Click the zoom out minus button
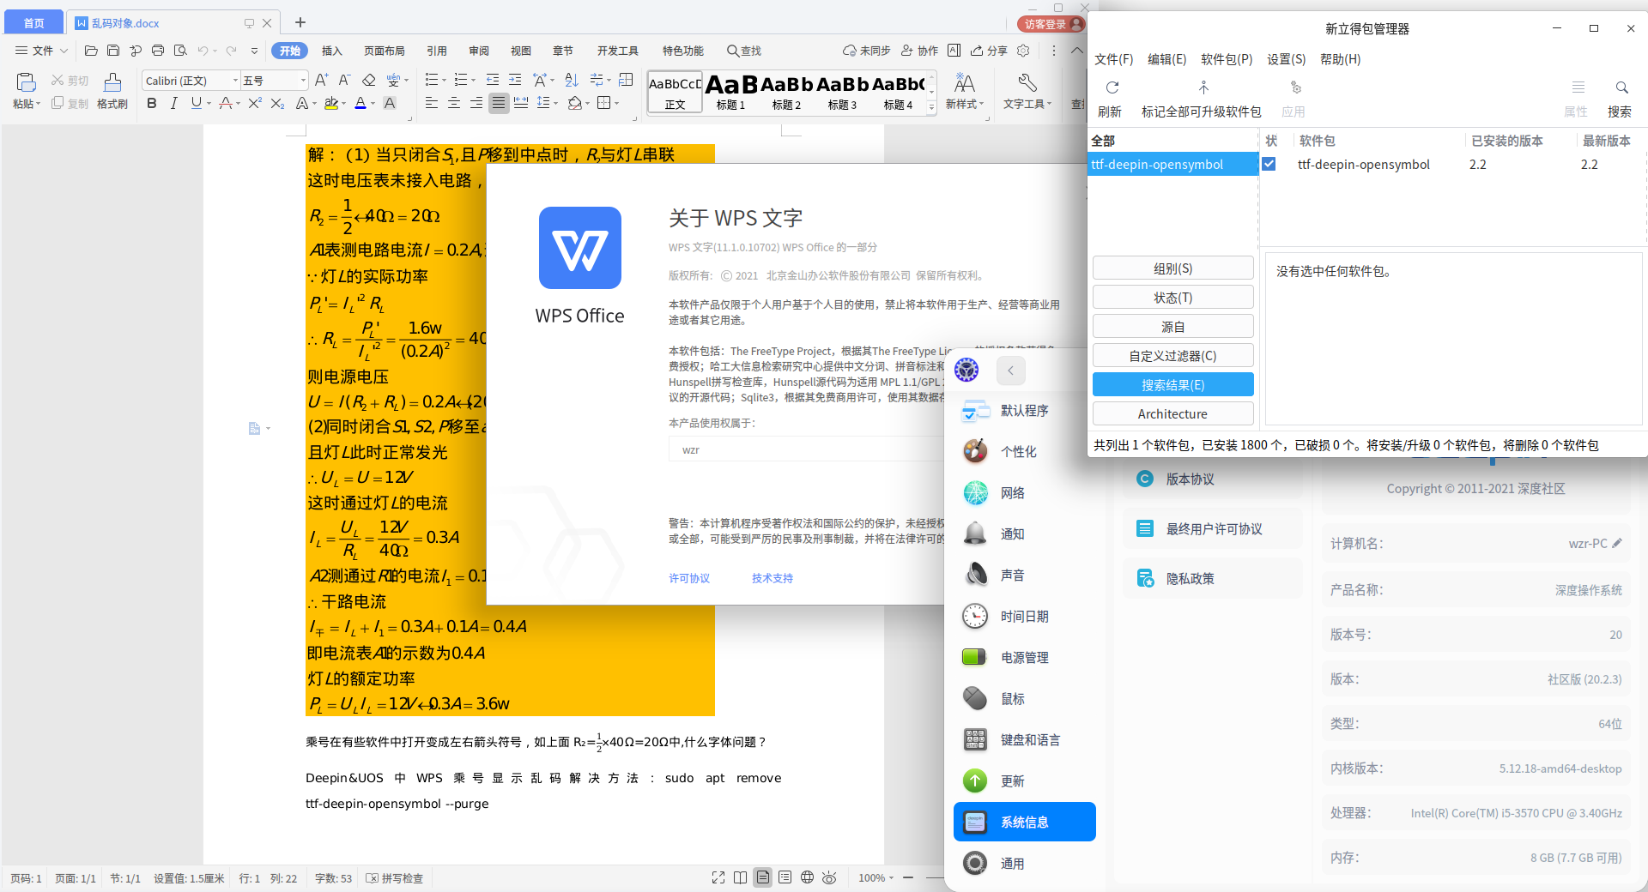Viewport: 1648px width, 892px height. [908, 877]
